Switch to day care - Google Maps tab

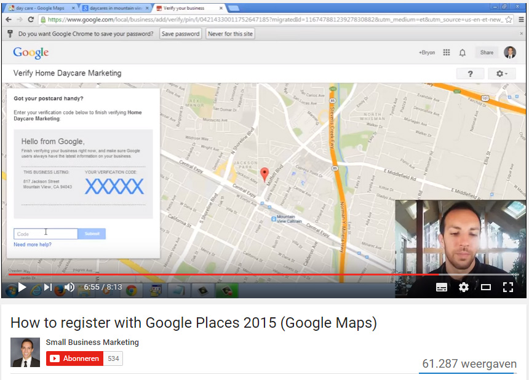pos(40,8)
